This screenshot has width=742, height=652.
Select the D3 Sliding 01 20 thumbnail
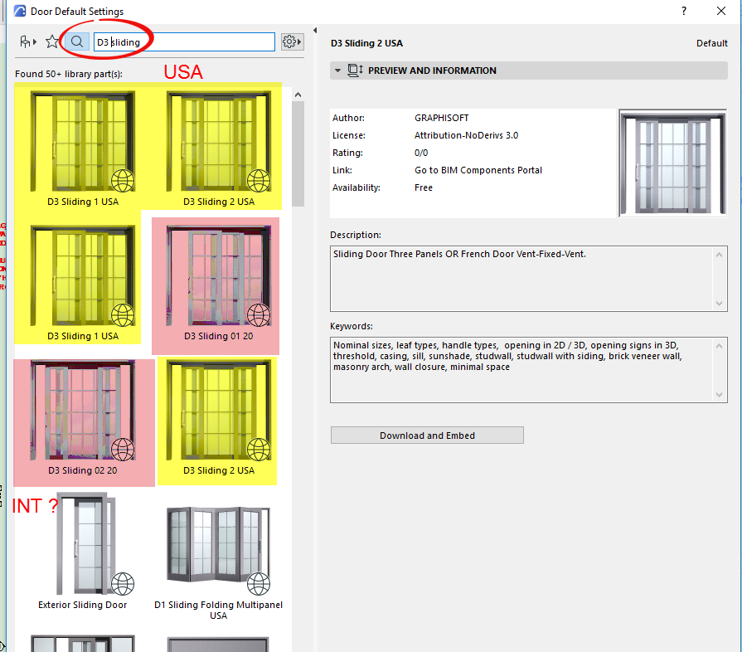click(219, 276)
